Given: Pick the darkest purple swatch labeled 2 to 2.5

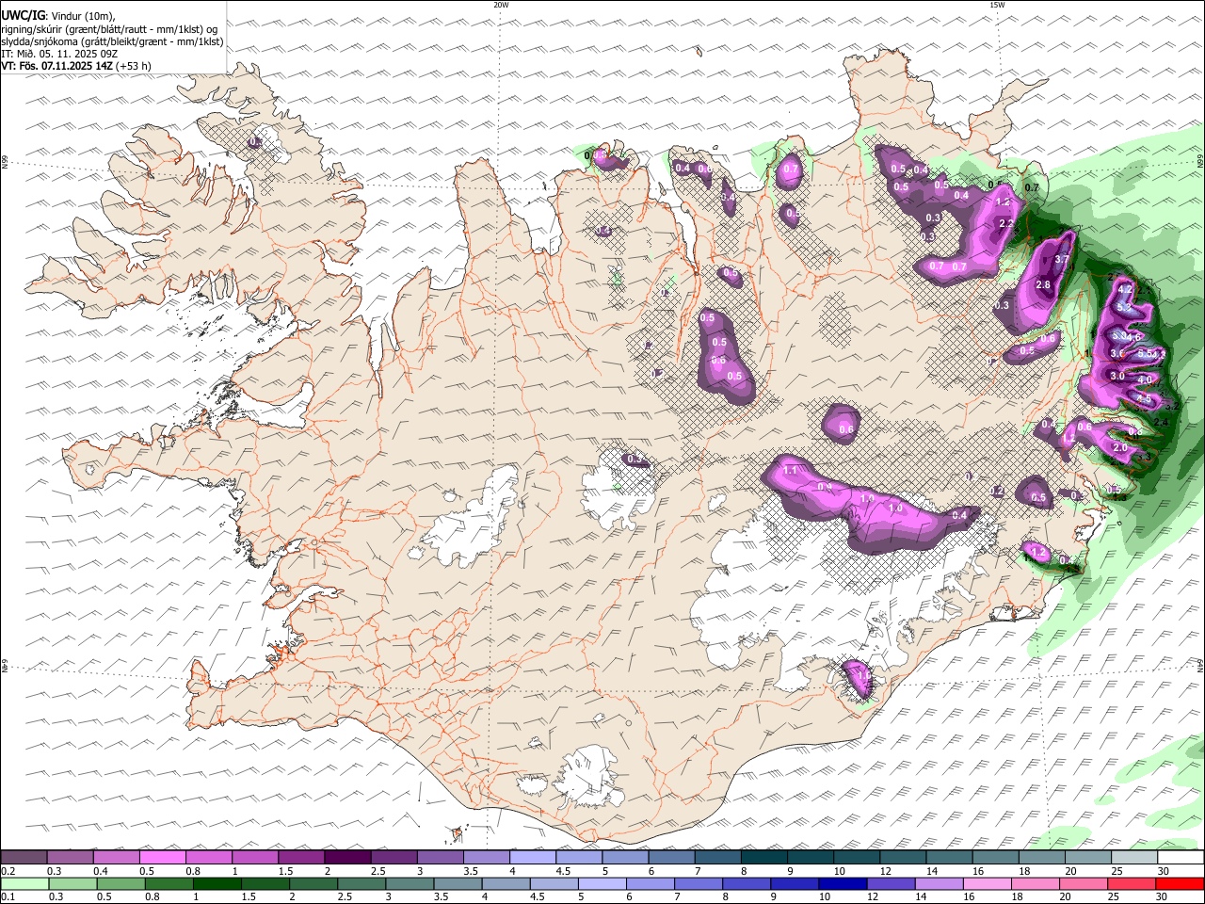Looking at the screenshot, I should 346,858.
